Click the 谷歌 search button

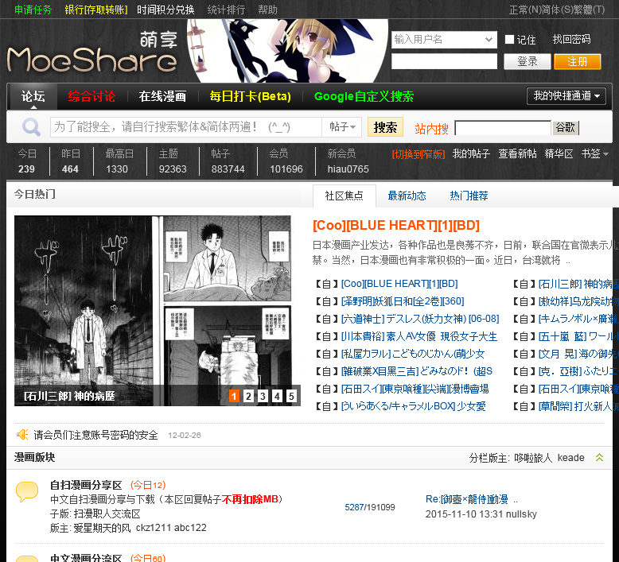pyautogui.click(x=566, y=127)
